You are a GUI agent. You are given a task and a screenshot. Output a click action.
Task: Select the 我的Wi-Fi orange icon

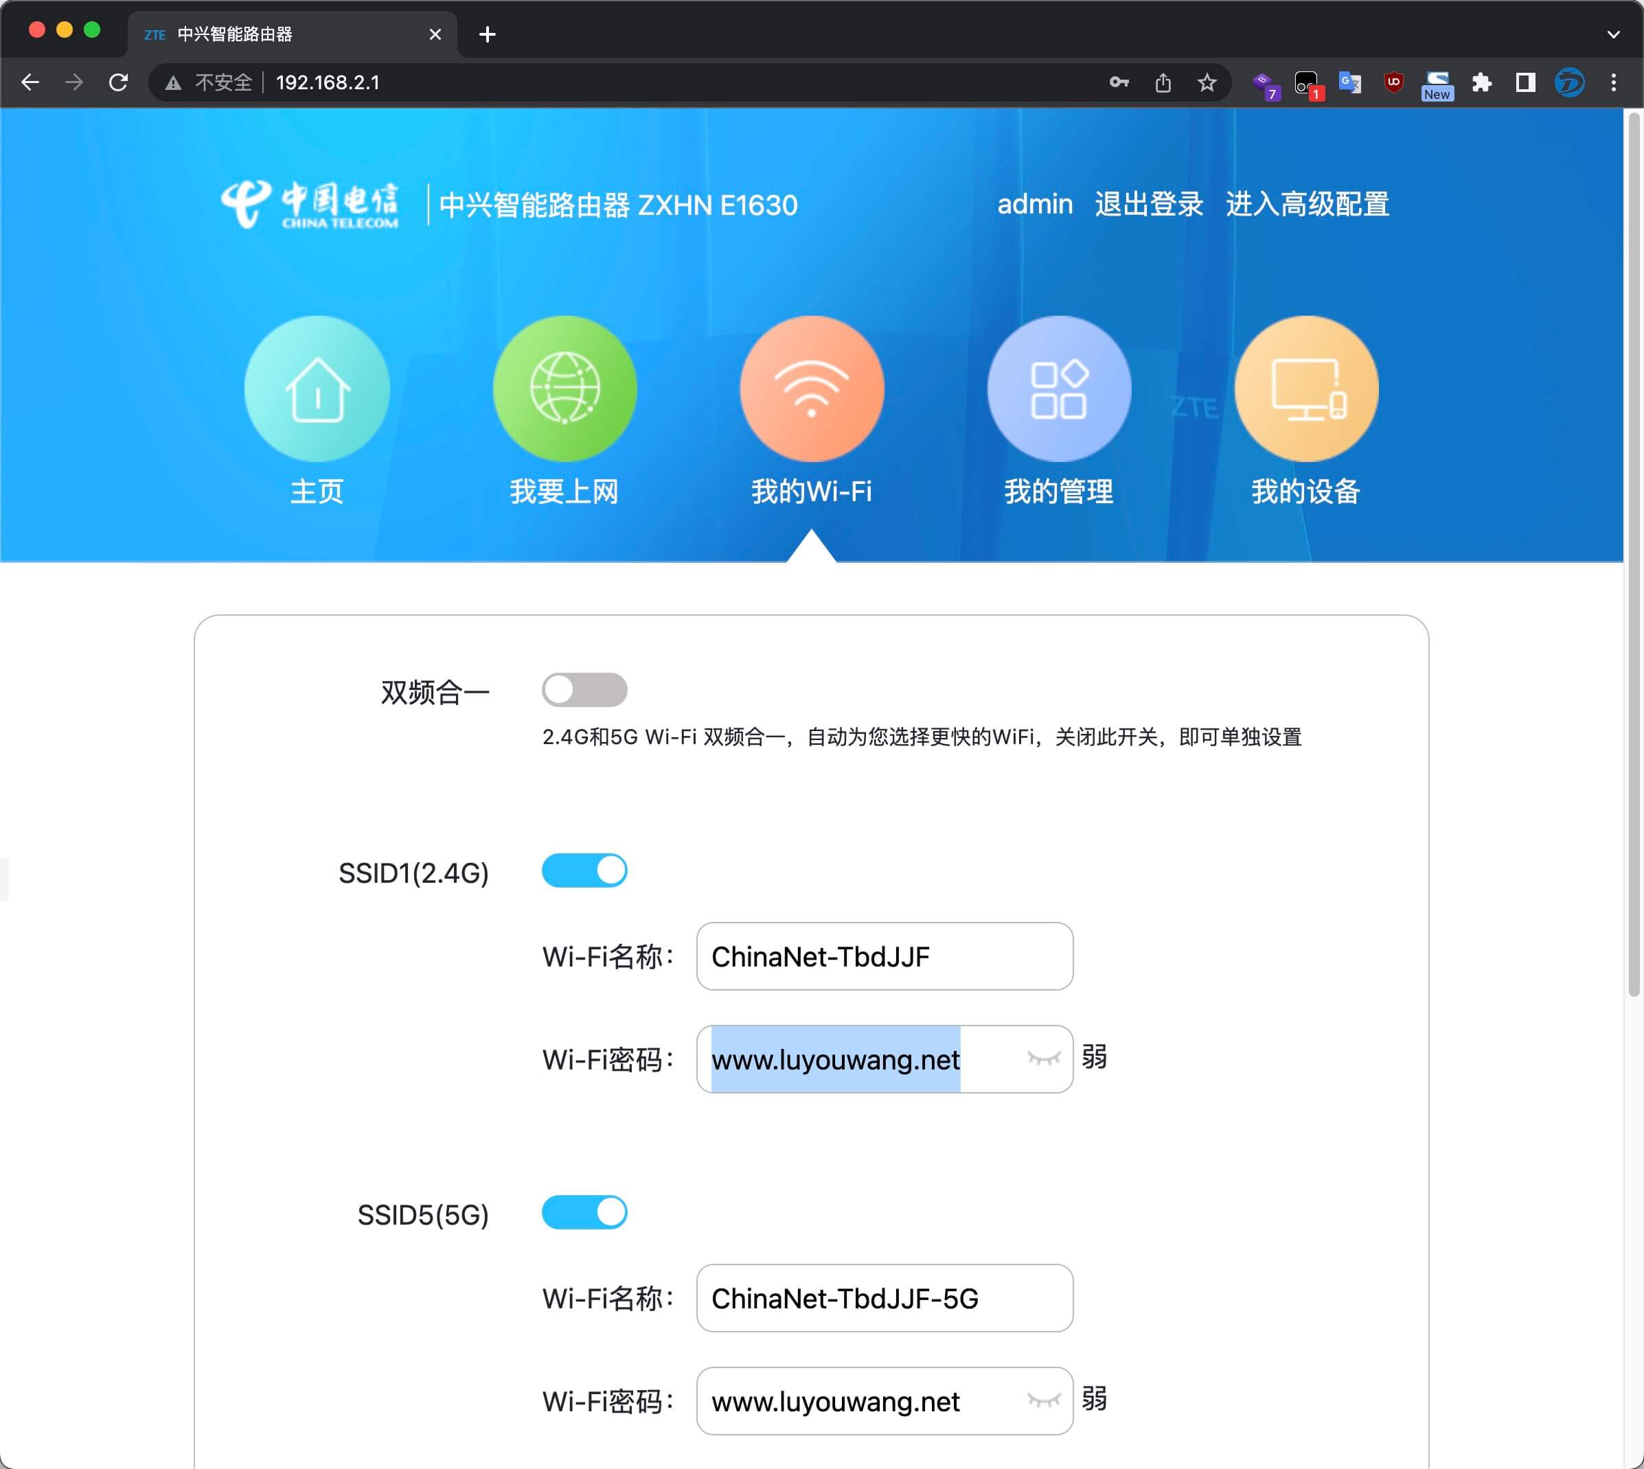(812, 389)
